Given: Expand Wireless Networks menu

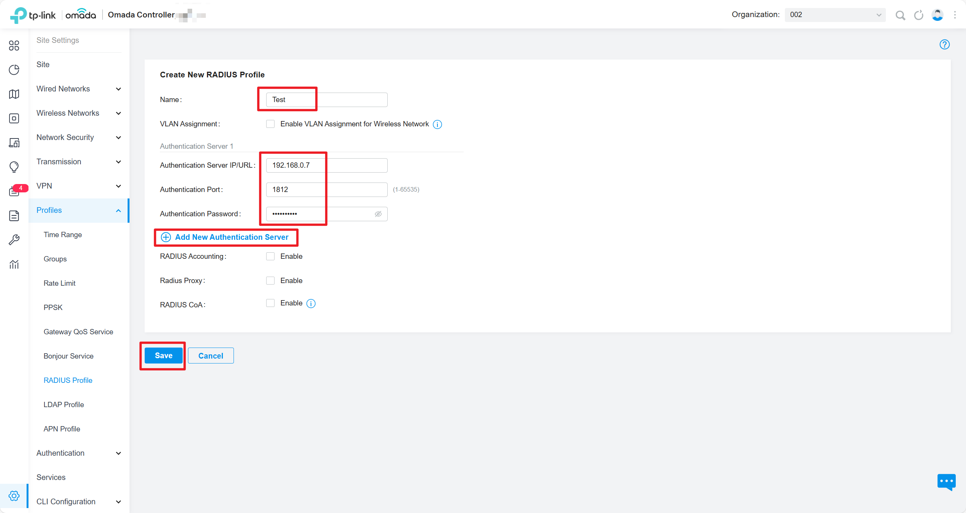Looking at the screenshot, I should click(x=79, y=113).
